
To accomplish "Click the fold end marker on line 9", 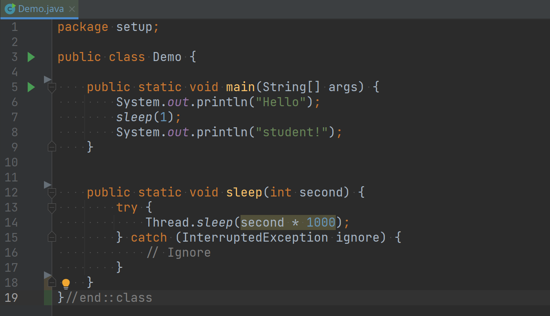I will [52, 147].
